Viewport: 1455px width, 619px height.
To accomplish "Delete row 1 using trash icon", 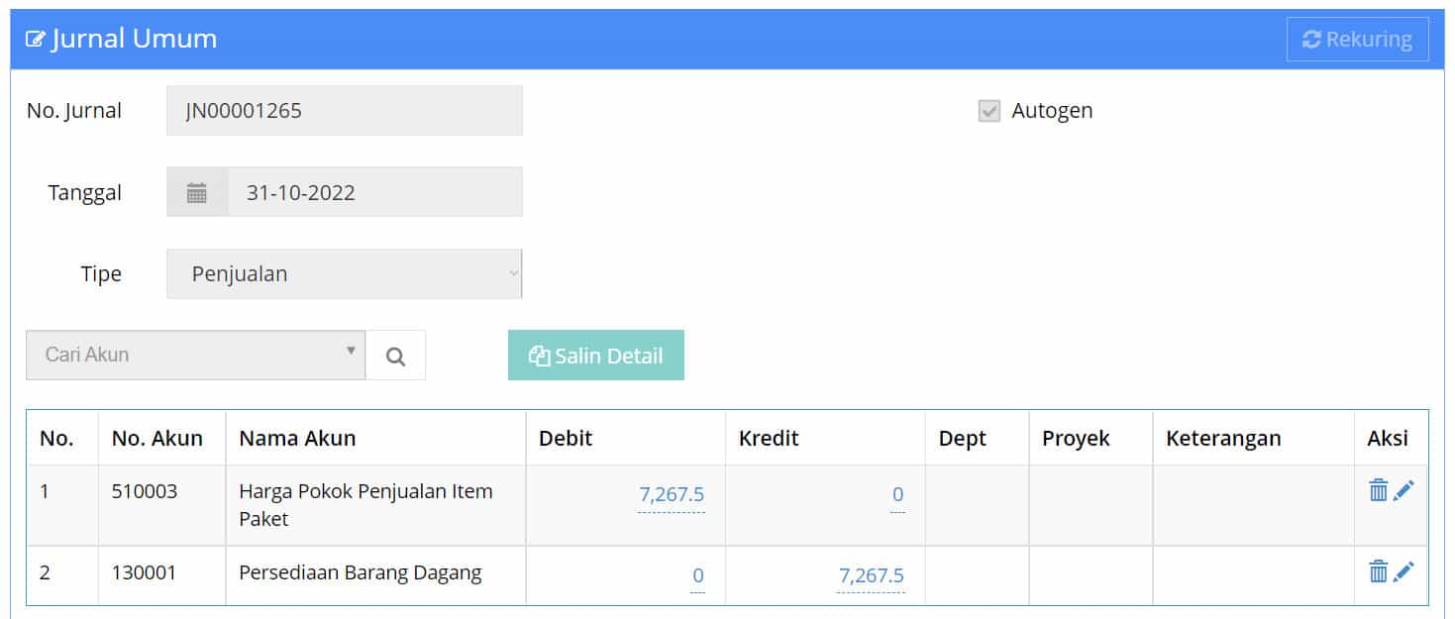I will [1378, 490].
